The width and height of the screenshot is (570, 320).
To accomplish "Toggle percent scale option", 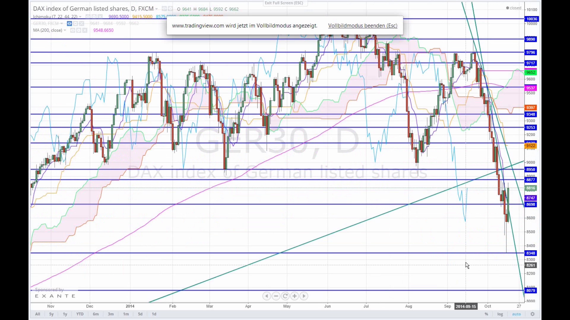I will tap(486, 314).
